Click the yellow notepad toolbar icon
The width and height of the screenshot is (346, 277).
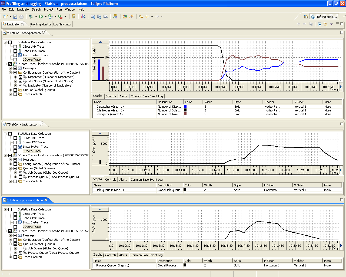[x=74, y=17]
